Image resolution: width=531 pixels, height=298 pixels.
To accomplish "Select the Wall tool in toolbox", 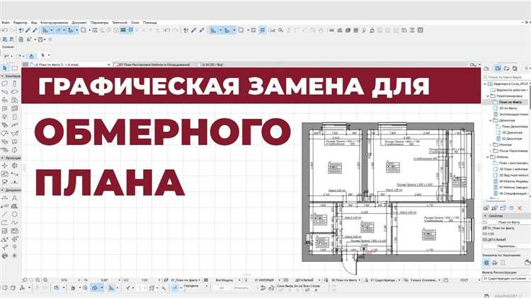I will click(x=5, y=84).
